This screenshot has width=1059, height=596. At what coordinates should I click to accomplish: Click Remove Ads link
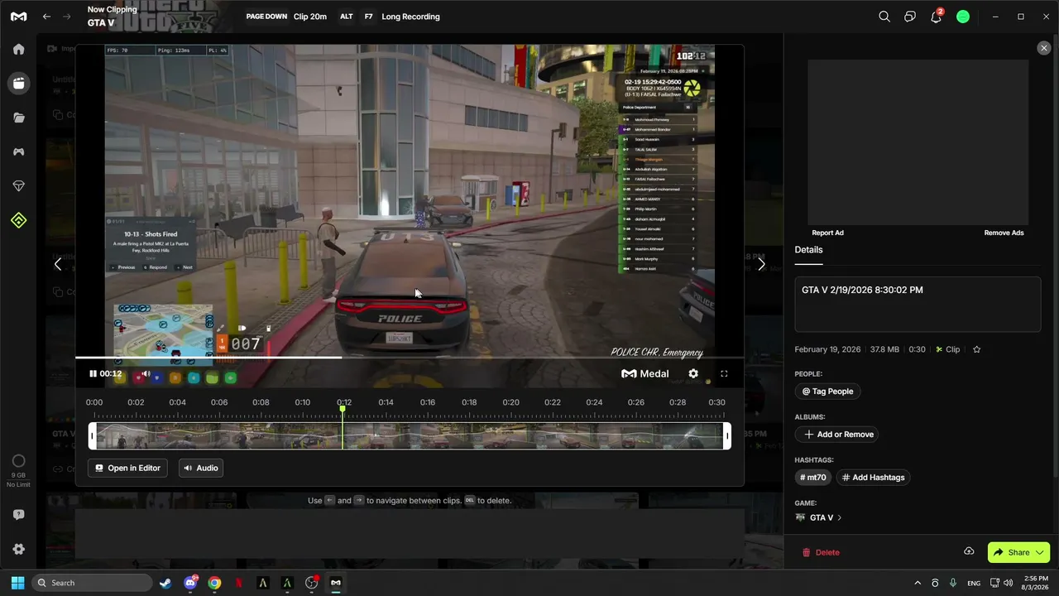click(1004, 233)
